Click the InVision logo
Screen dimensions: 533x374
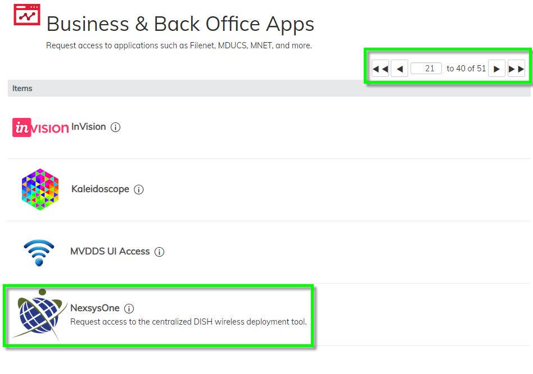coord(40,127)
